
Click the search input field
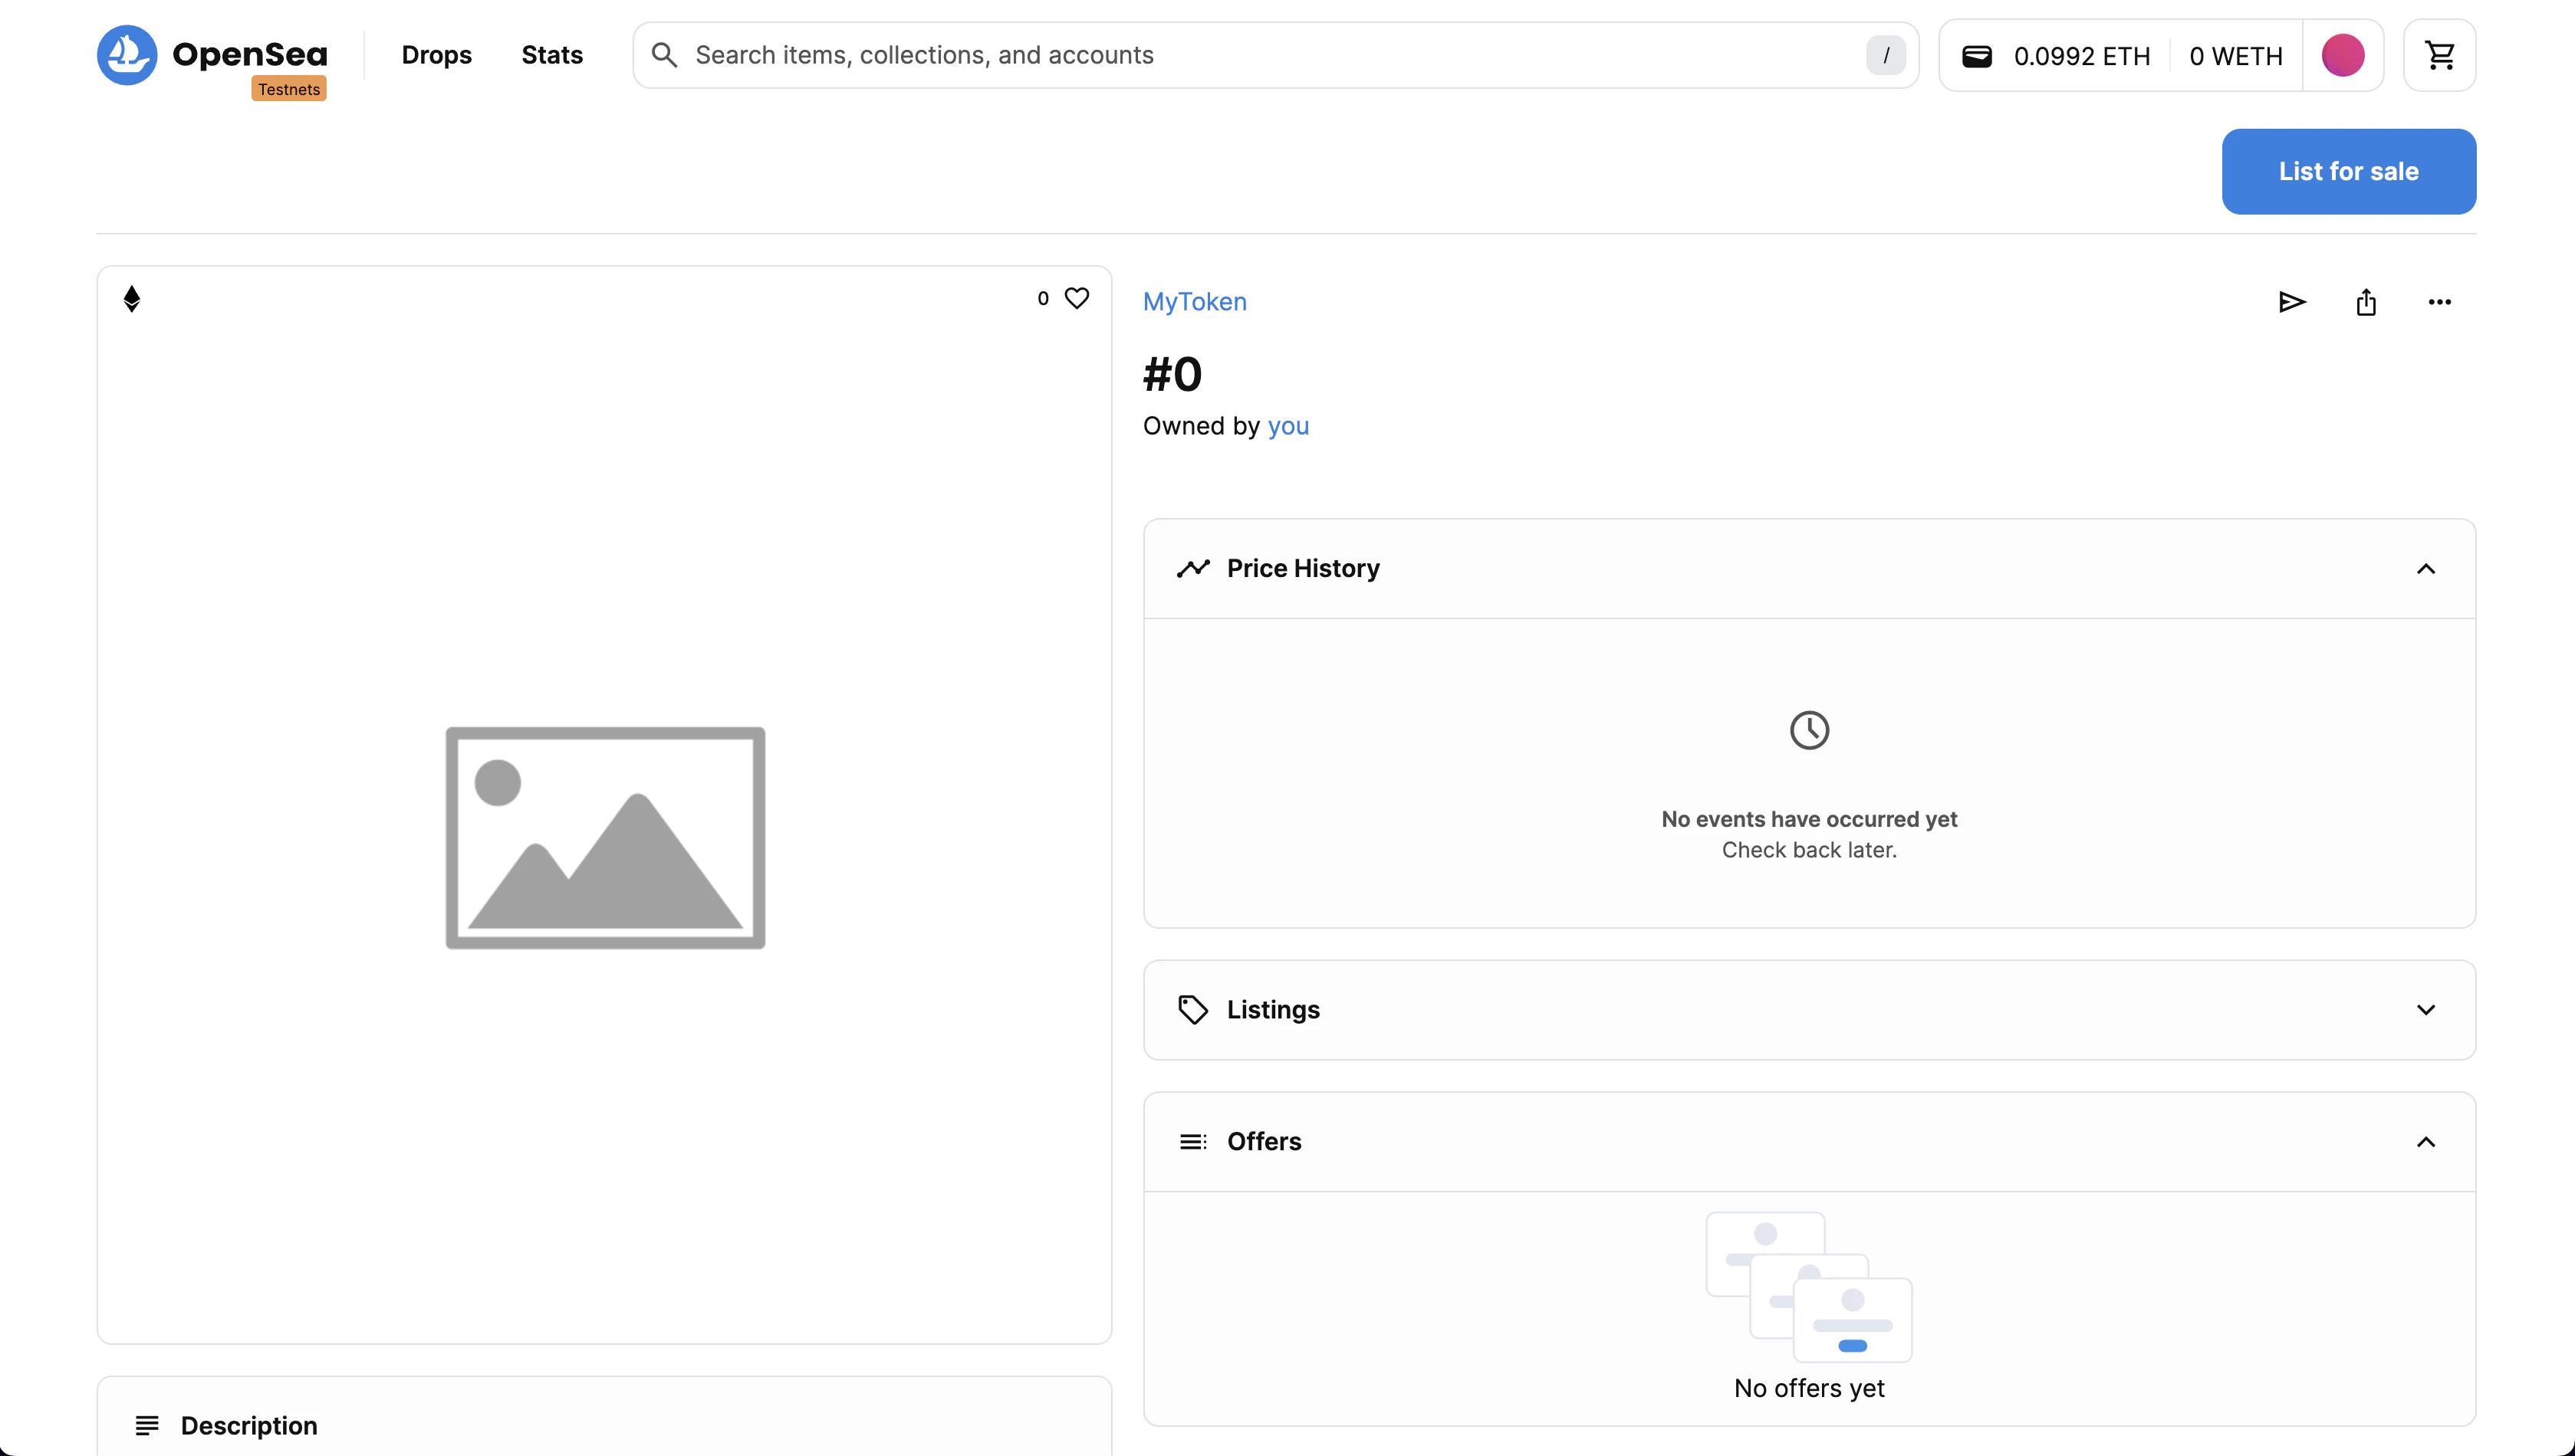(1100, 55)
